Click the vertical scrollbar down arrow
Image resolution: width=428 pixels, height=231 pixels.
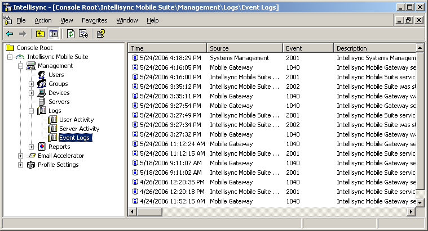tap(420, 202)
